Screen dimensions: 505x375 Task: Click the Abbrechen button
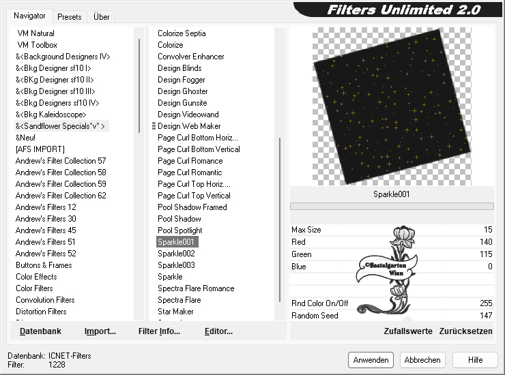pyautogui.click(x=422, y=359)
